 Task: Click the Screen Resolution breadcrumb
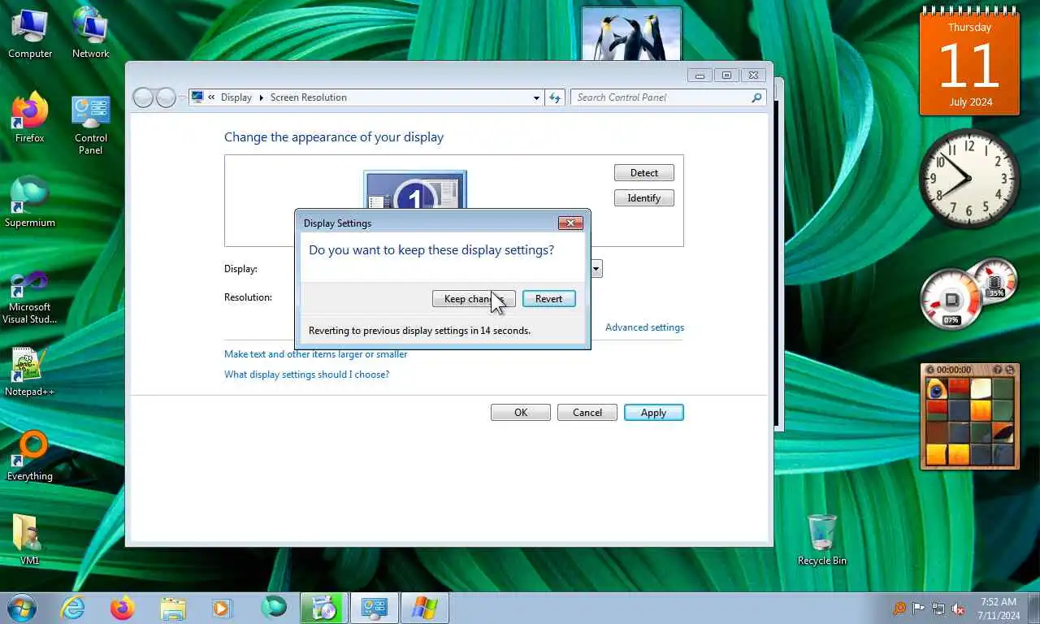[308, 97]
